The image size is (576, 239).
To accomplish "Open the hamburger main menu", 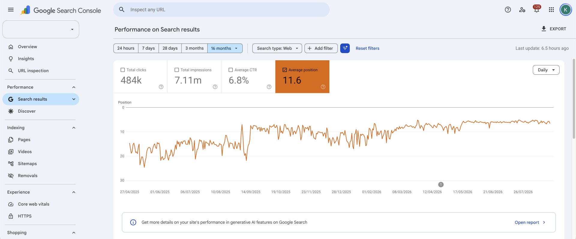I will pyautogui.click(x=11, y=10).
